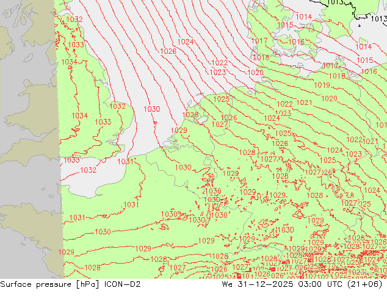Click the 1030 label over Belgium
This screenshot has height=299, width=387.
pos(183,168)
